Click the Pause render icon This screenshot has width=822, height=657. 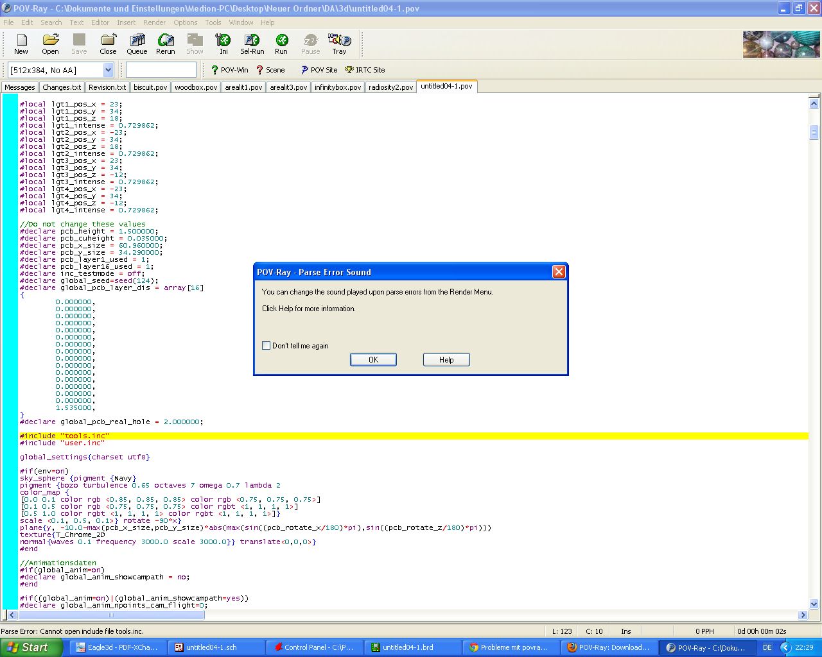pyautogui.click(x=310, y=44)
